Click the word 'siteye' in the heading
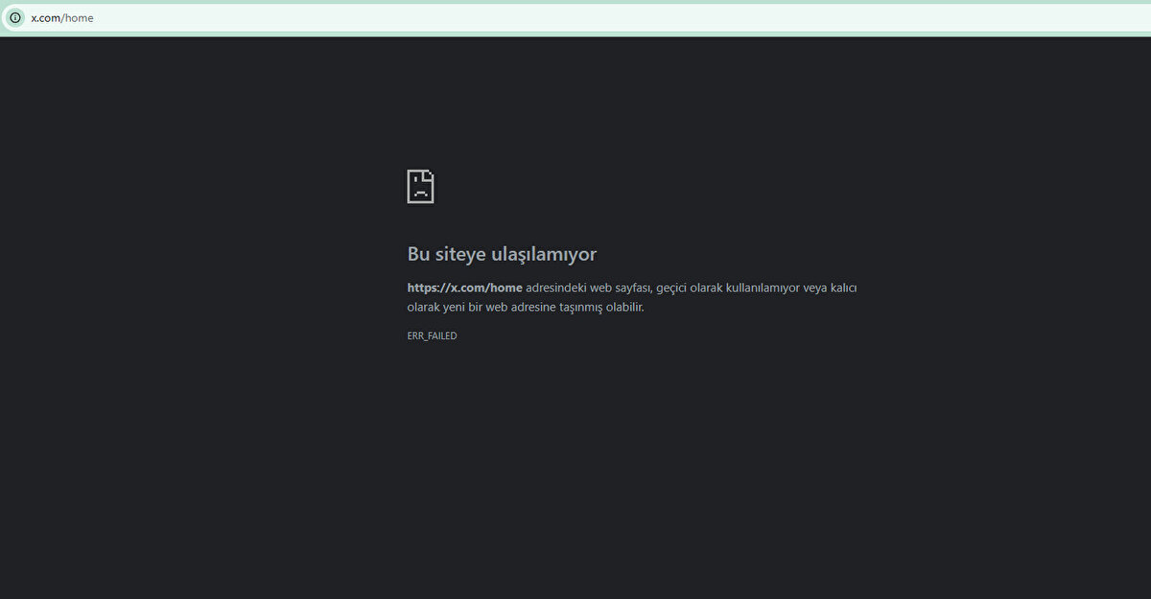This screenshot has width=1151, height=599. click(459, 254)
